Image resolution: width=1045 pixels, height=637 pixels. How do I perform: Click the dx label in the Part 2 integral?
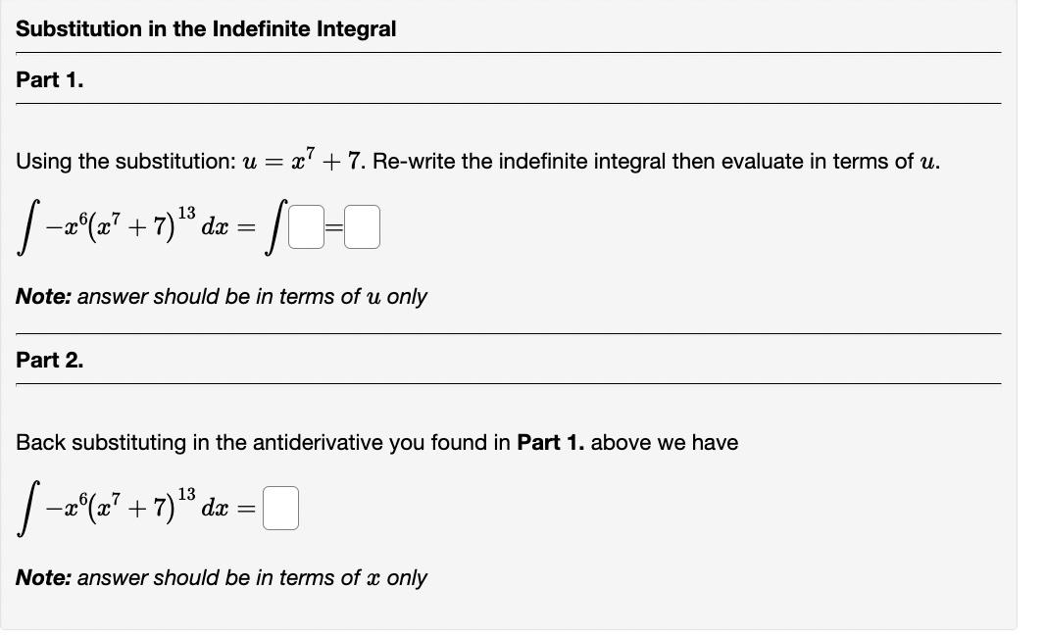[218, 511]
